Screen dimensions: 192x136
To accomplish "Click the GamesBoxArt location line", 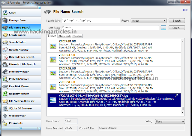I will 116,99.
